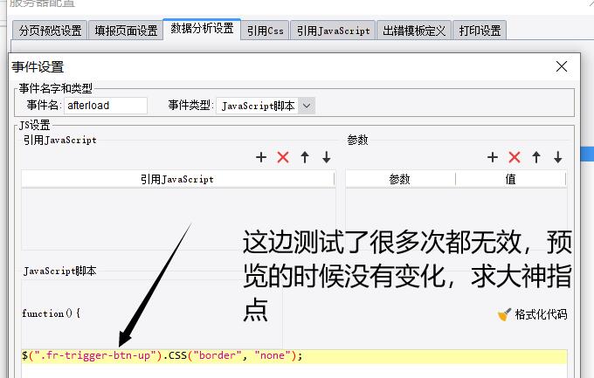Add a new referenced JavaScript entry
The width and height of the screenshot is (594, 378).
[261, 157]
